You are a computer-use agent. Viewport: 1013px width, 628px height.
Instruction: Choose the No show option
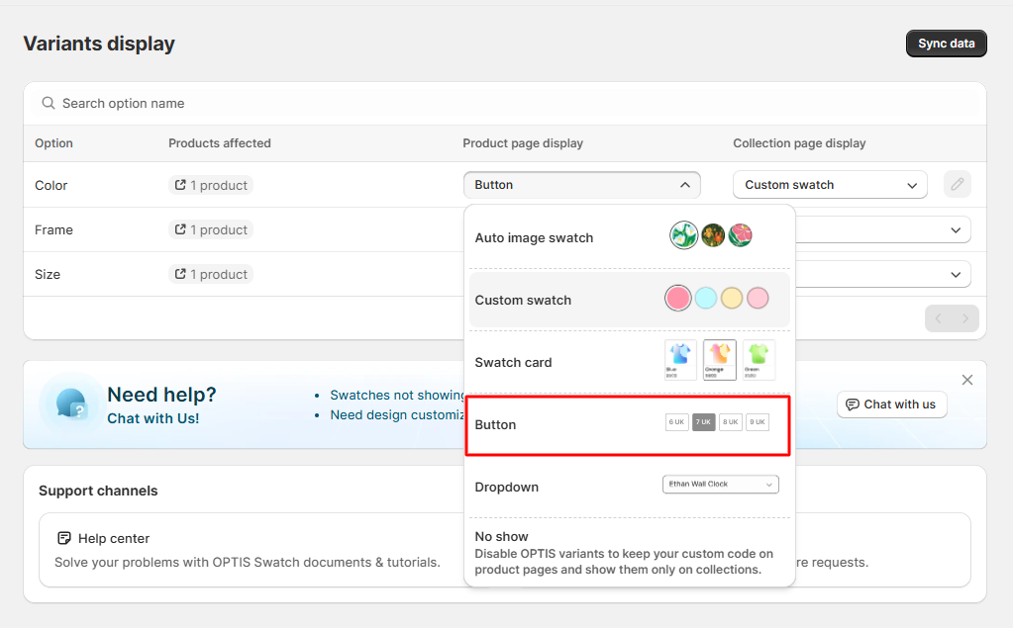pyautogui.click(x=629, y=552)
